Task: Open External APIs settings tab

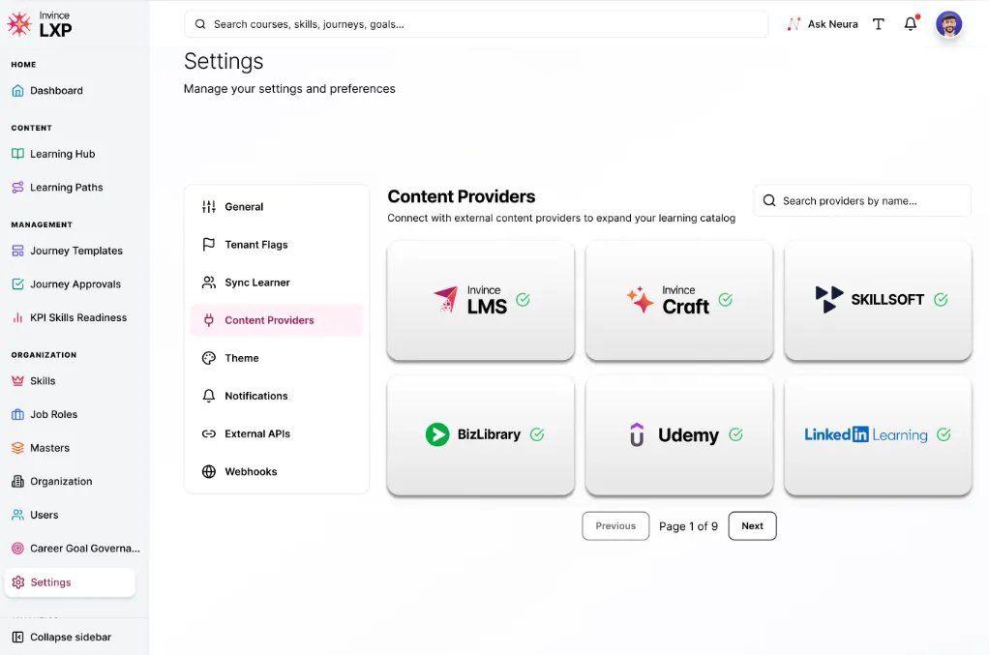Action: point(276,433)
